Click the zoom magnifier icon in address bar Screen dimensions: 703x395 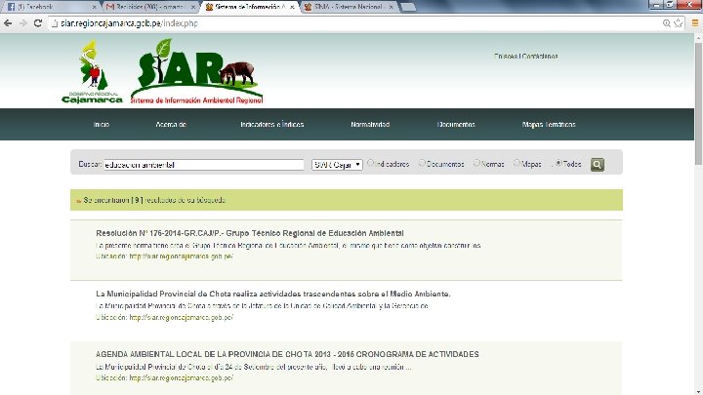tap(667, 23)
